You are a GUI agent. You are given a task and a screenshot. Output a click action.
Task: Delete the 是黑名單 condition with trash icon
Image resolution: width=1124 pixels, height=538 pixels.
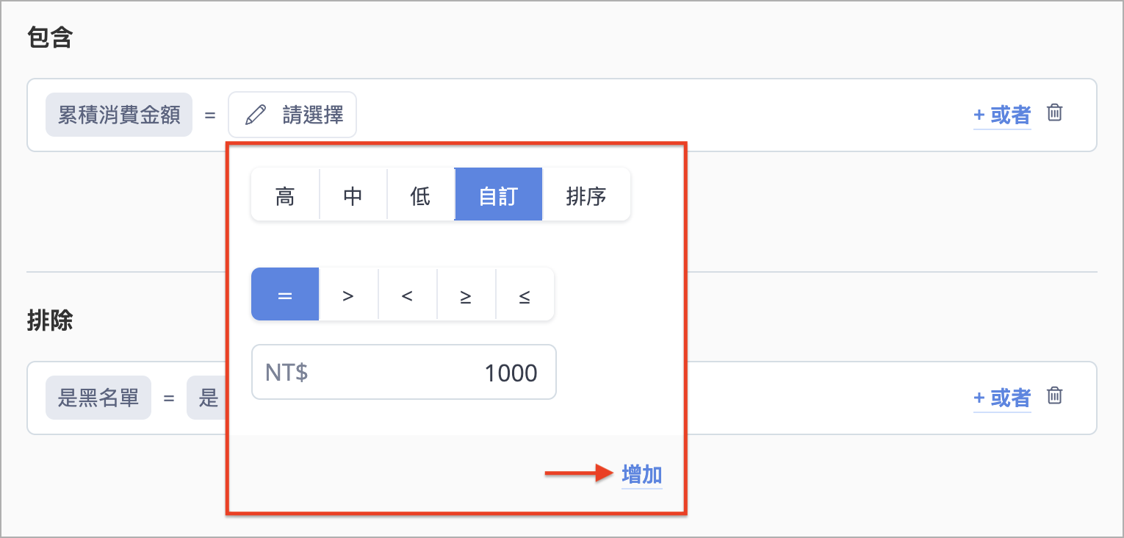(1054, 396)
